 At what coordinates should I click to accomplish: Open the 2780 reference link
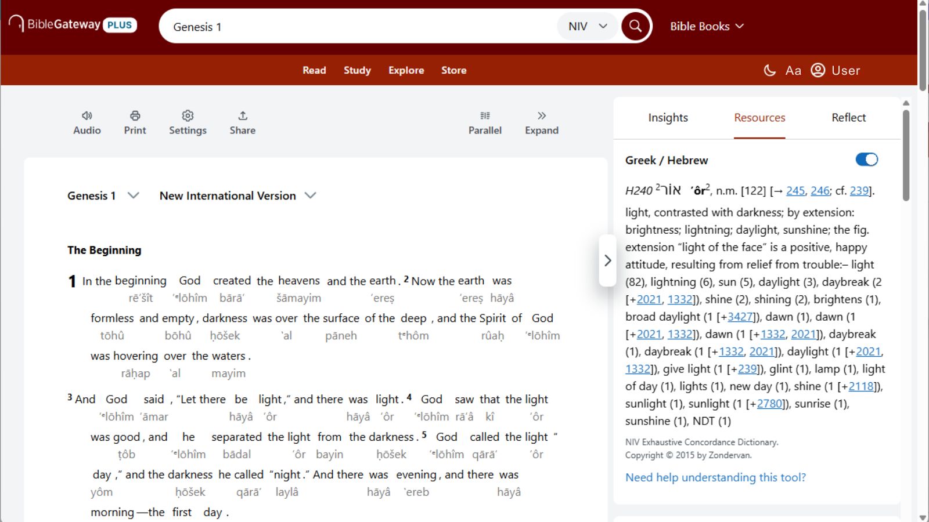[770, 404]
